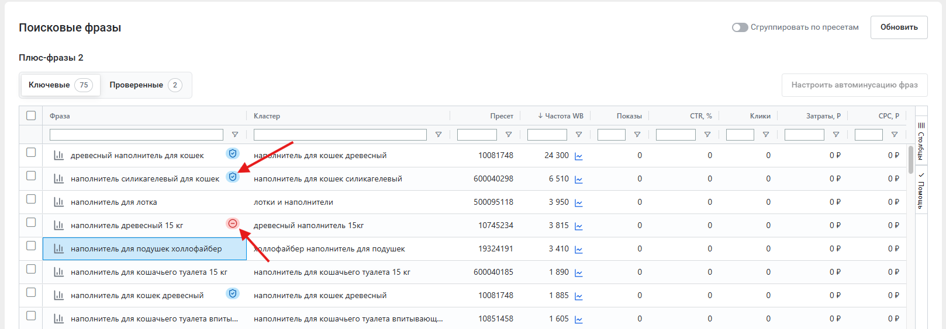
Task: Select checkbox for наполнитель для лотка row
Action: (x=31, y=199)
